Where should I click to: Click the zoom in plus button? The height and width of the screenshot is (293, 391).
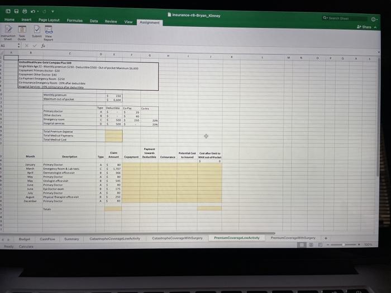[x=359, y=244]
